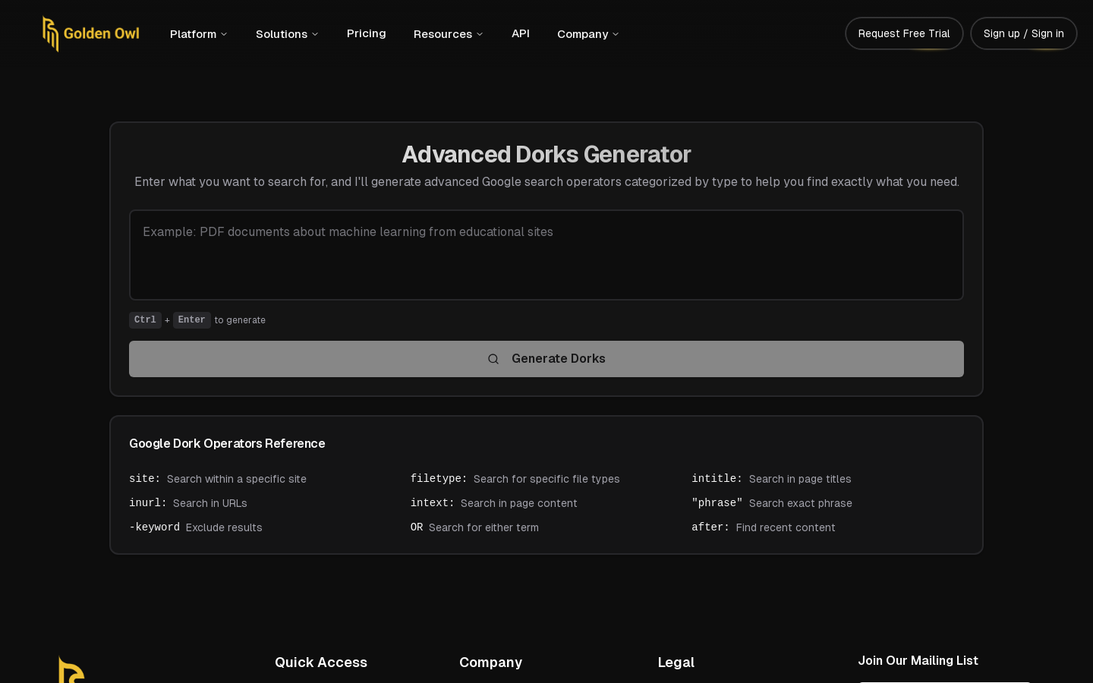The image size is (1093, 683).
Task: Click Google Dork Operators Reference heading
Action: 227,443
